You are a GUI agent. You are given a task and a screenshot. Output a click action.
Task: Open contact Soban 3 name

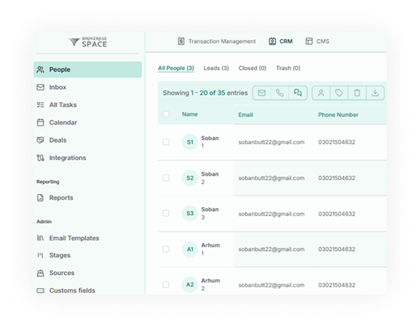pos(210,213)
